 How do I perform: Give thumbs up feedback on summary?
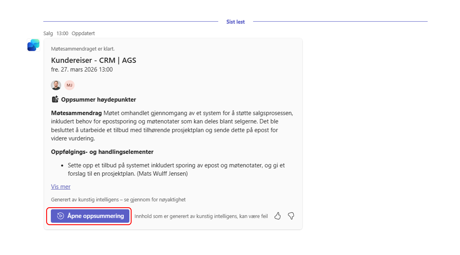click(x=277, y=216)
